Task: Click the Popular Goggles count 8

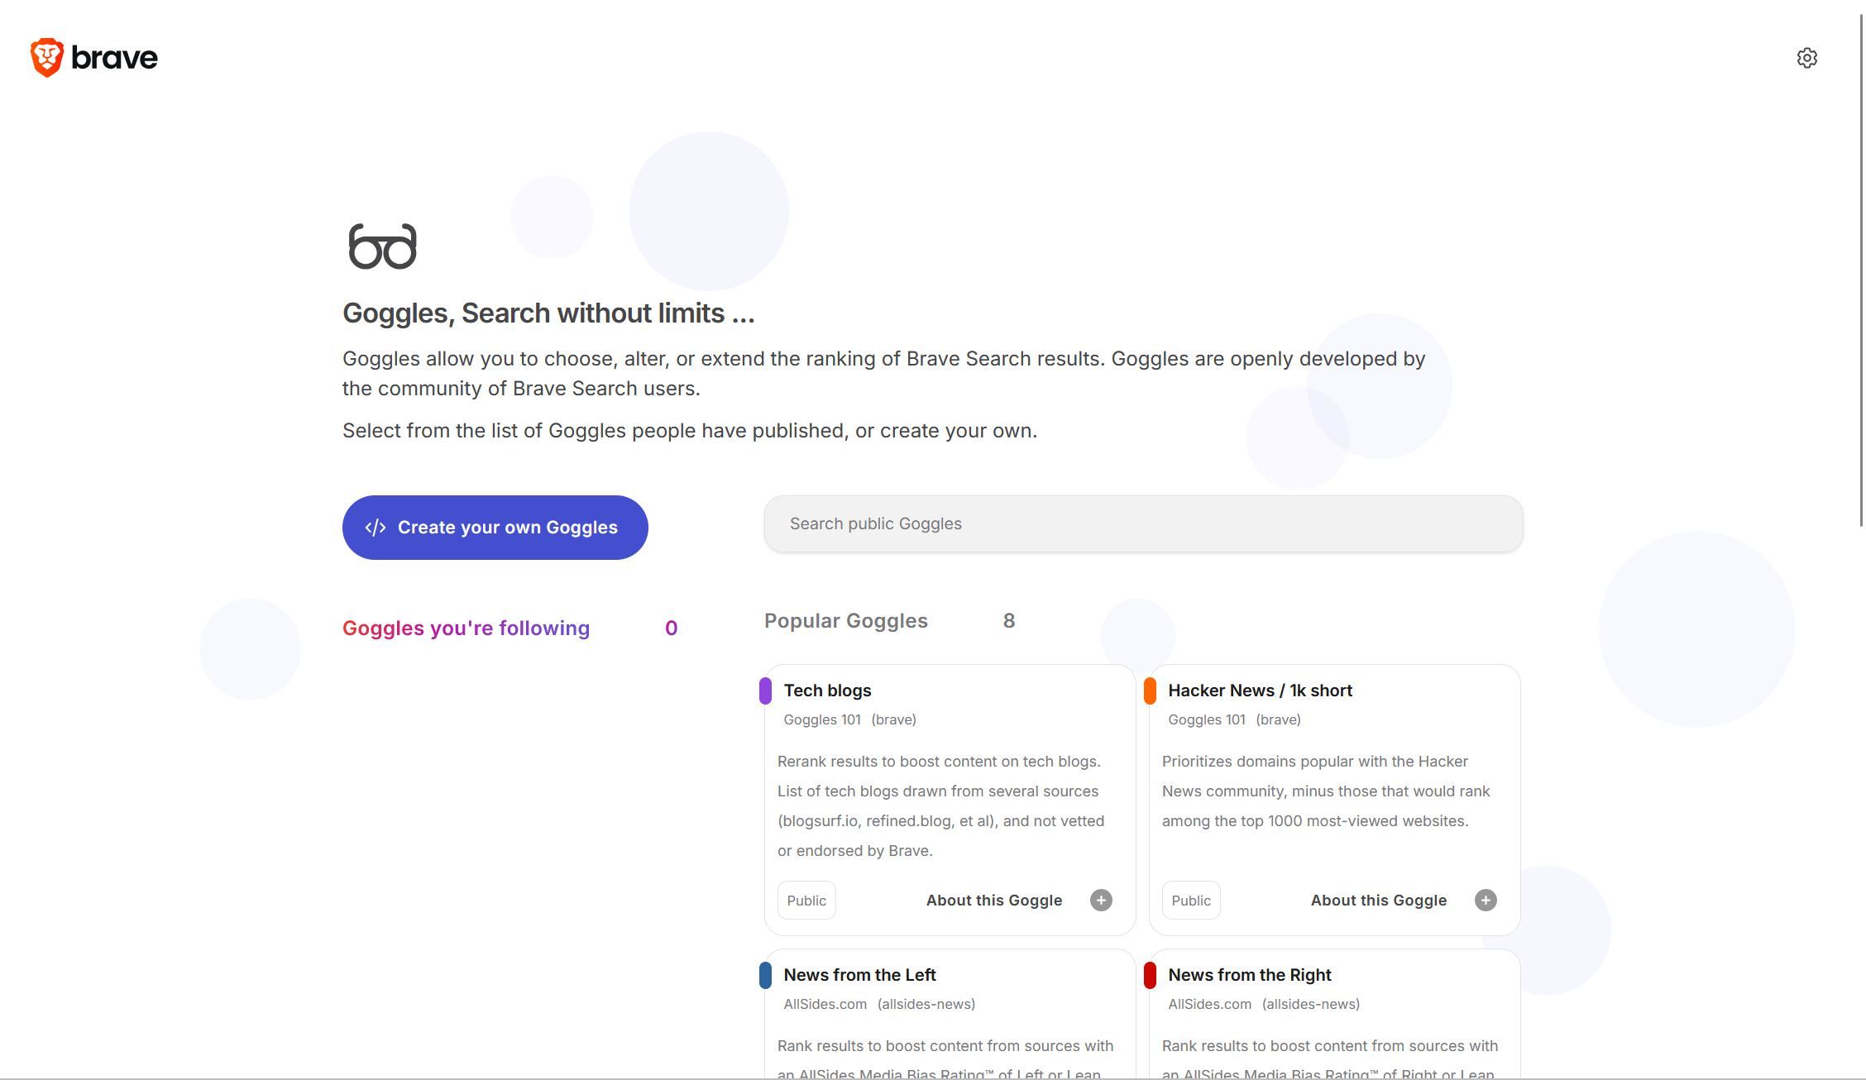Action: pyautogui.click(x=1008, y=620)
